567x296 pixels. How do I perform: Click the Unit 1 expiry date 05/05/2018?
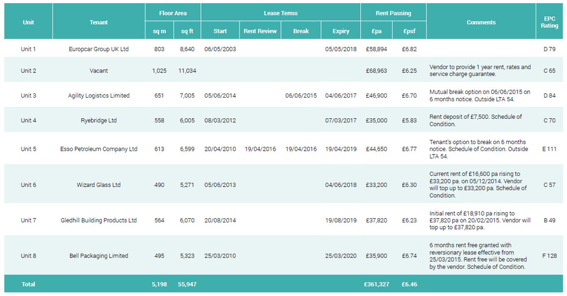pyautogui.click(x=340, y=49)
